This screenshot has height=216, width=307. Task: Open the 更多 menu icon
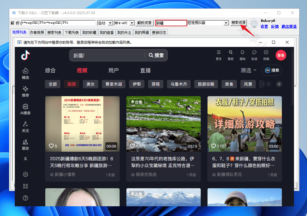point(219,55)
